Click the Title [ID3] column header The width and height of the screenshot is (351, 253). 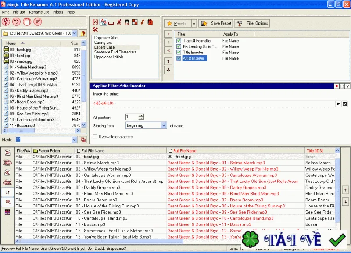point(319,151)
